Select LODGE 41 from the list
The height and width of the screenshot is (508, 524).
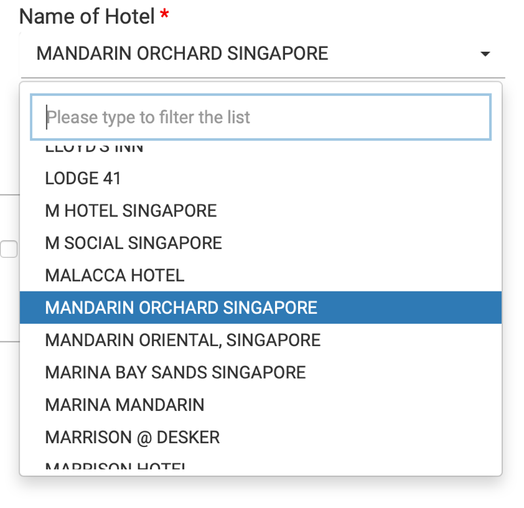tap(261, 178)
